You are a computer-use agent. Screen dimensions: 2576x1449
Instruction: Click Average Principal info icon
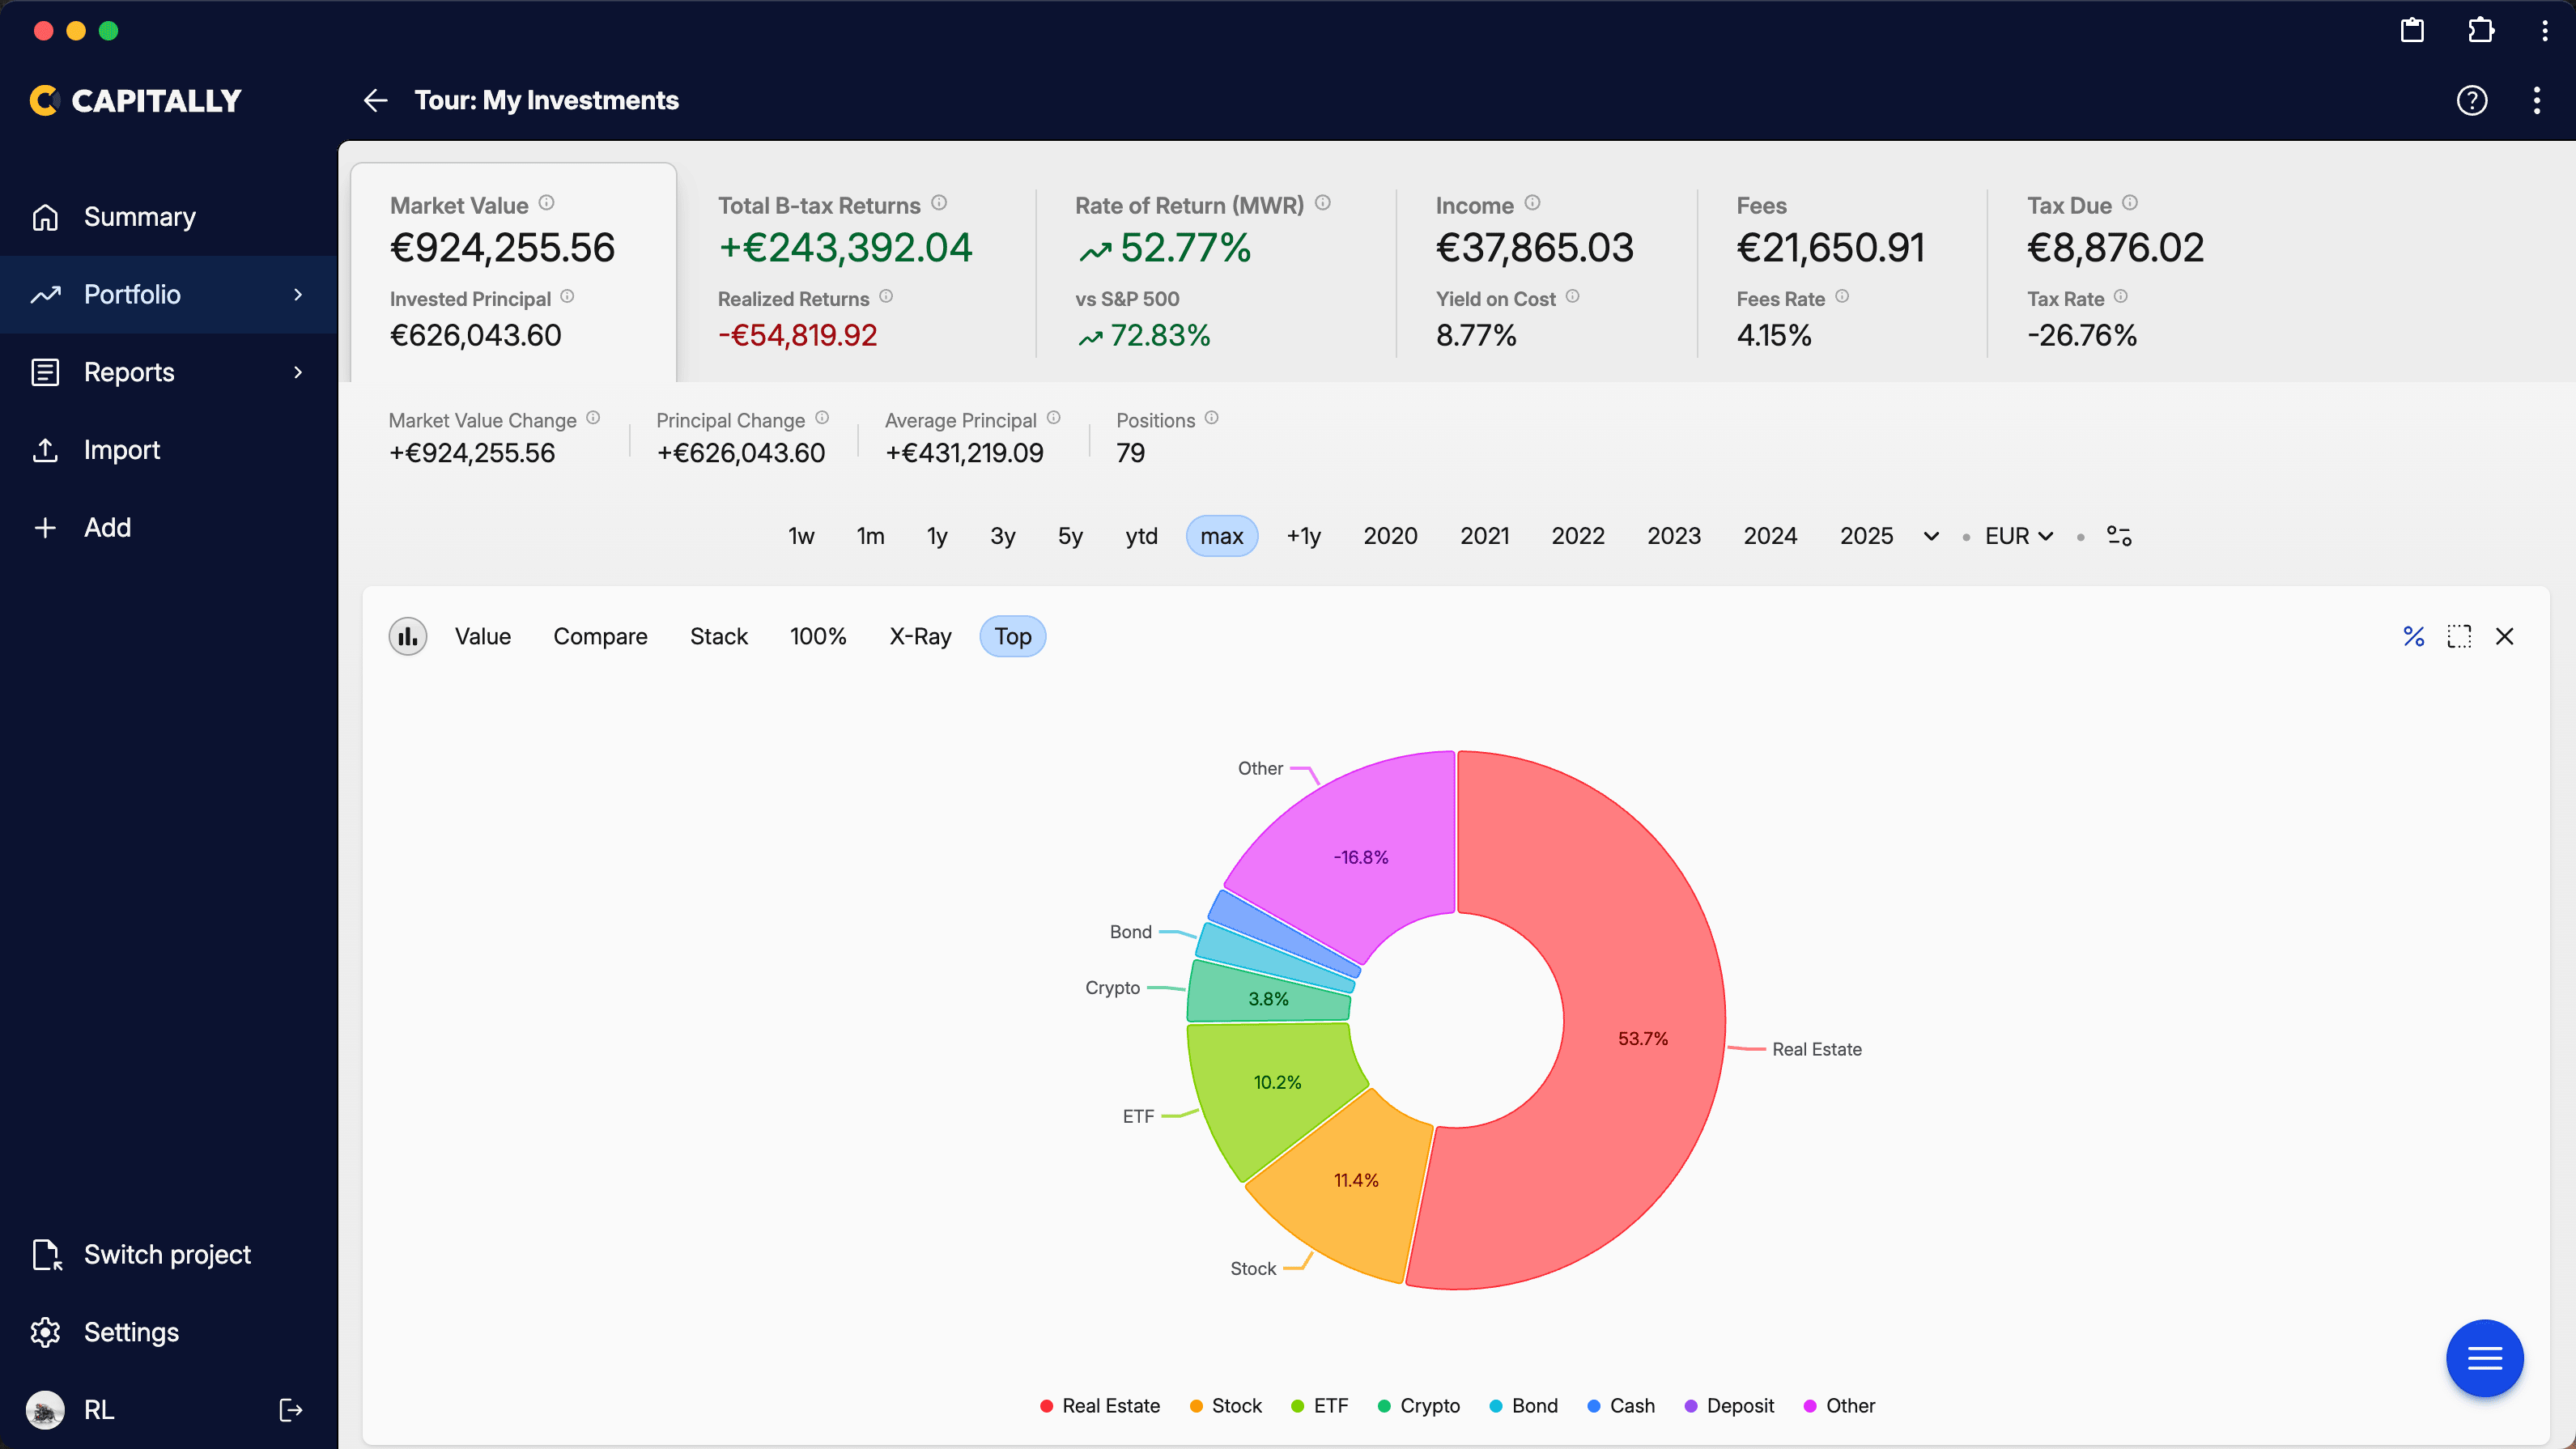click(x=1053, y=418)
